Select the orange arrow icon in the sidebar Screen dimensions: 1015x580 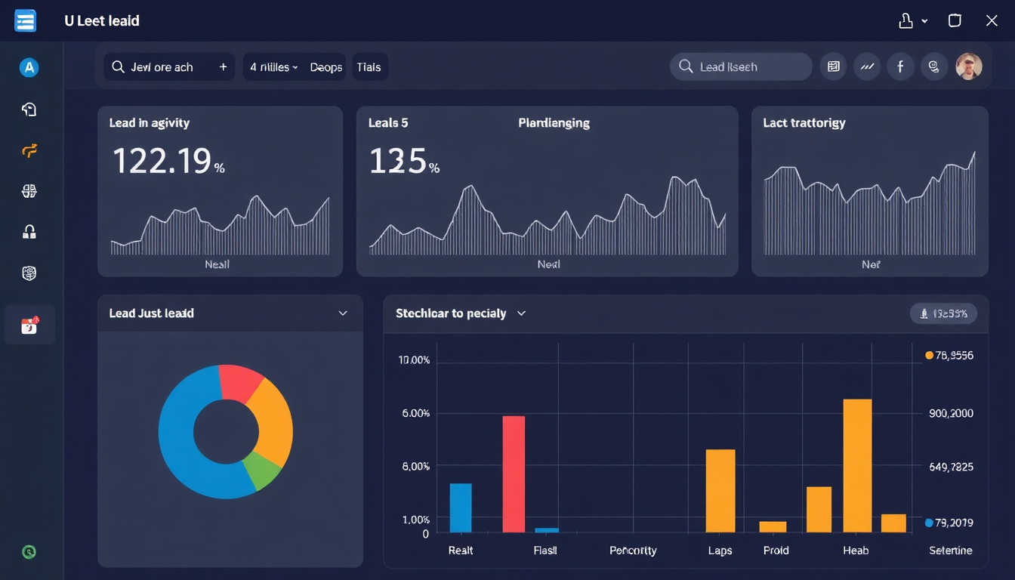pyautogui.click(x=29, y=151)
